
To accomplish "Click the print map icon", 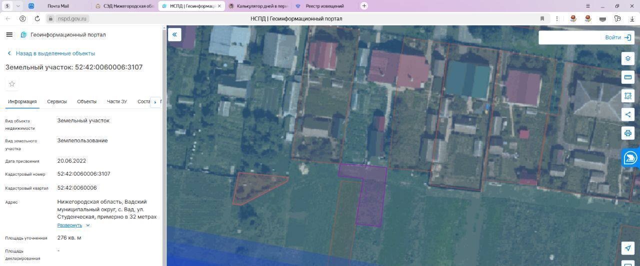I will coord(628,133).
